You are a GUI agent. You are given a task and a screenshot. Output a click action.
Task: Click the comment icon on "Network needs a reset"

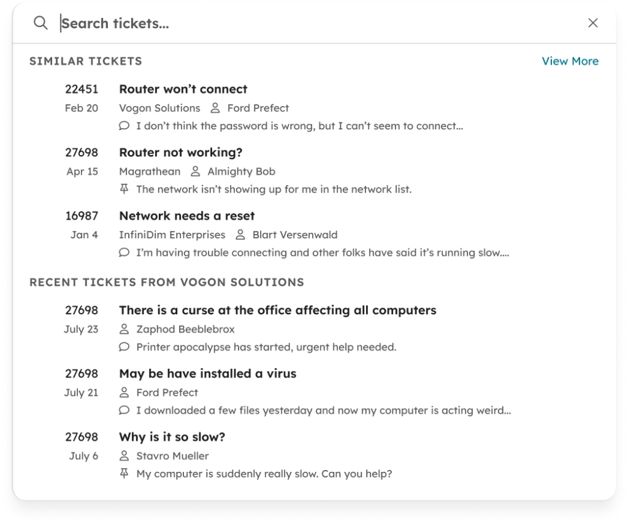[124, 253]
